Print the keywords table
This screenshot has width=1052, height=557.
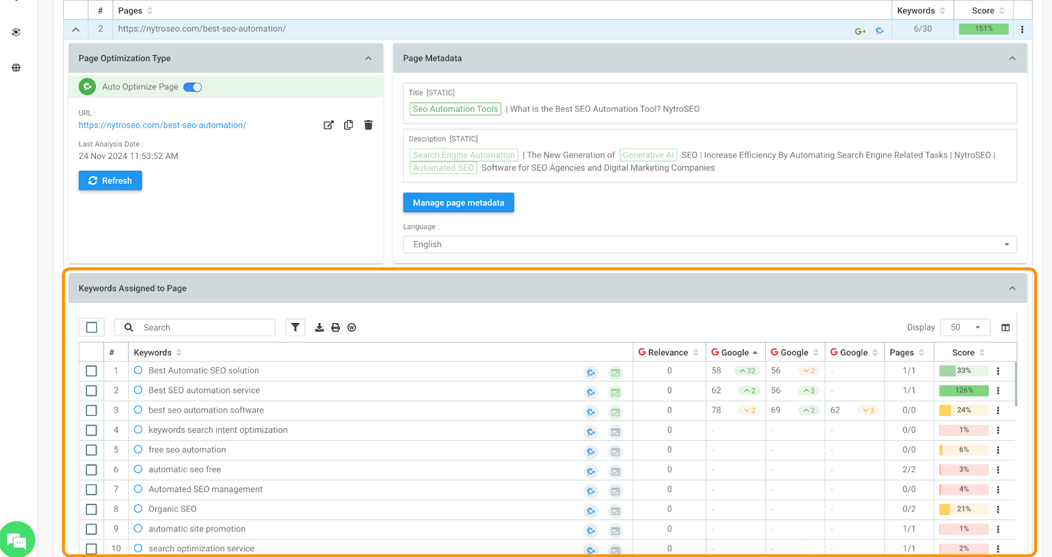coord(335,327)
